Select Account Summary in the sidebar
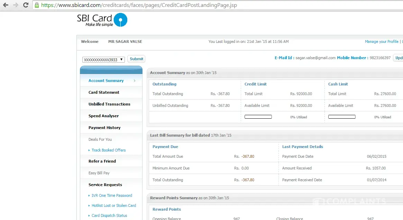The width and height of the screenshot is (403, 220). [x=106, y=81]
